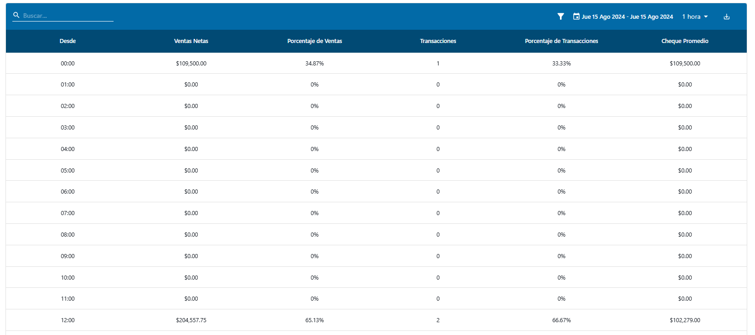
Task: Sort by the Desde column header
Action: point(68,41)
